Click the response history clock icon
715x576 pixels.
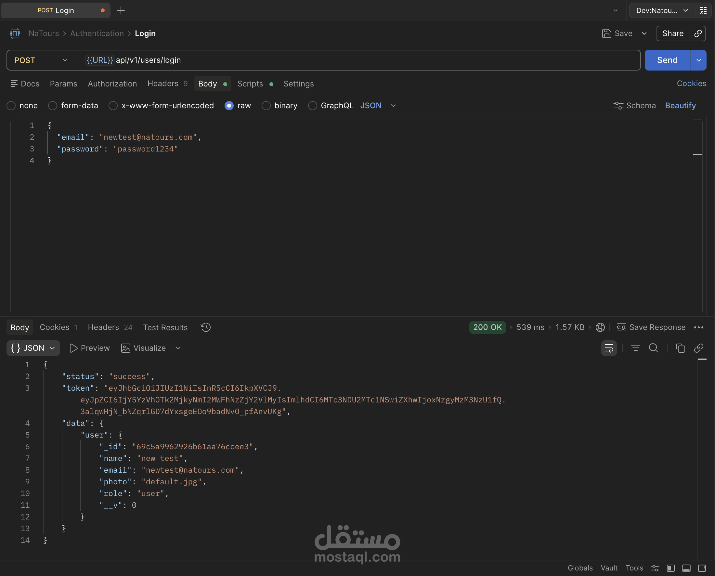[205, 327]
